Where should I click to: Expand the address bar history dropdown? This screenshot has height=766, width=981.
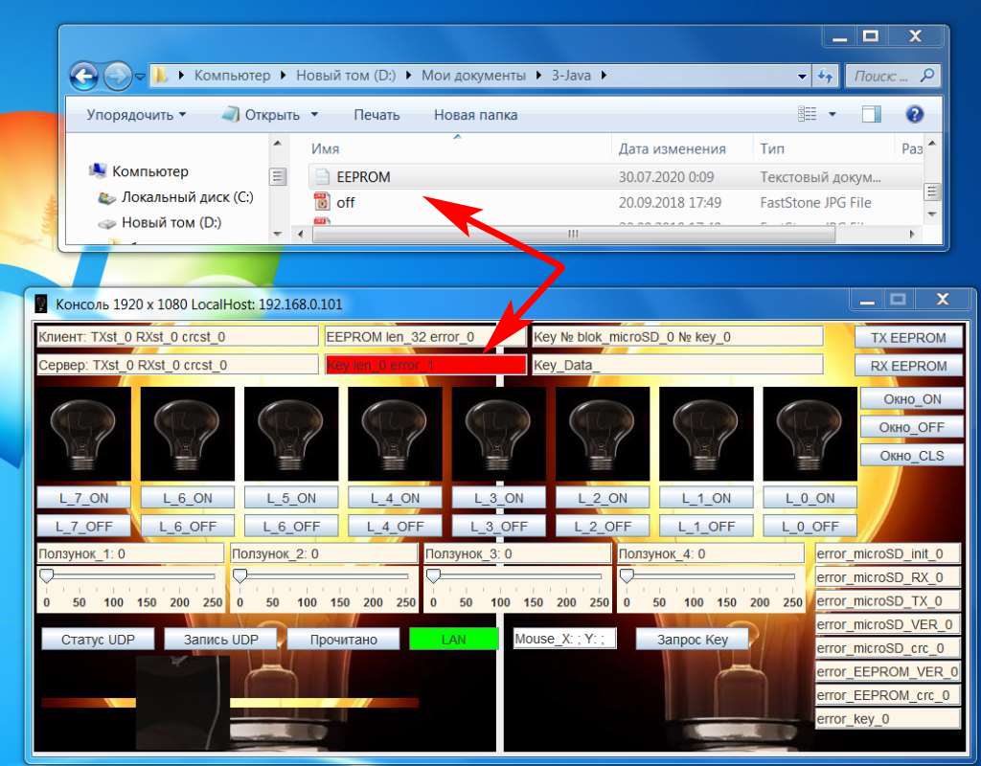(803, 76)
